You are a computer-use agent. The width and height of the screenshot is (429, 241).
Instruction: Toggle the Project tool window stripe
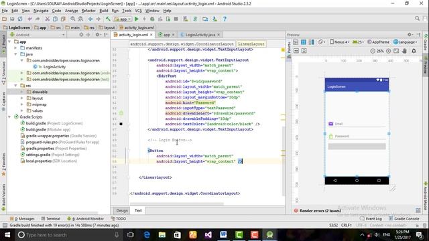click(3, 44)
